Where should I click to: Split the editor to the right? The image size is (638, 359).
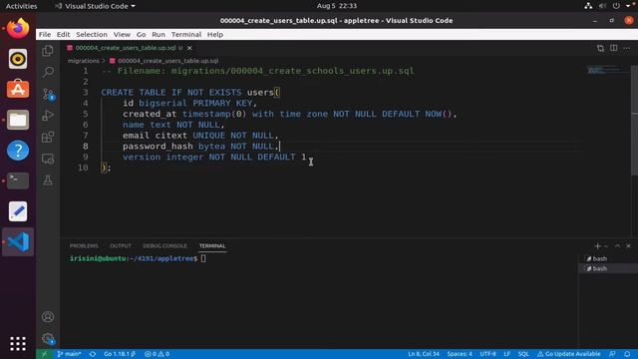click(x=614, y=48)
